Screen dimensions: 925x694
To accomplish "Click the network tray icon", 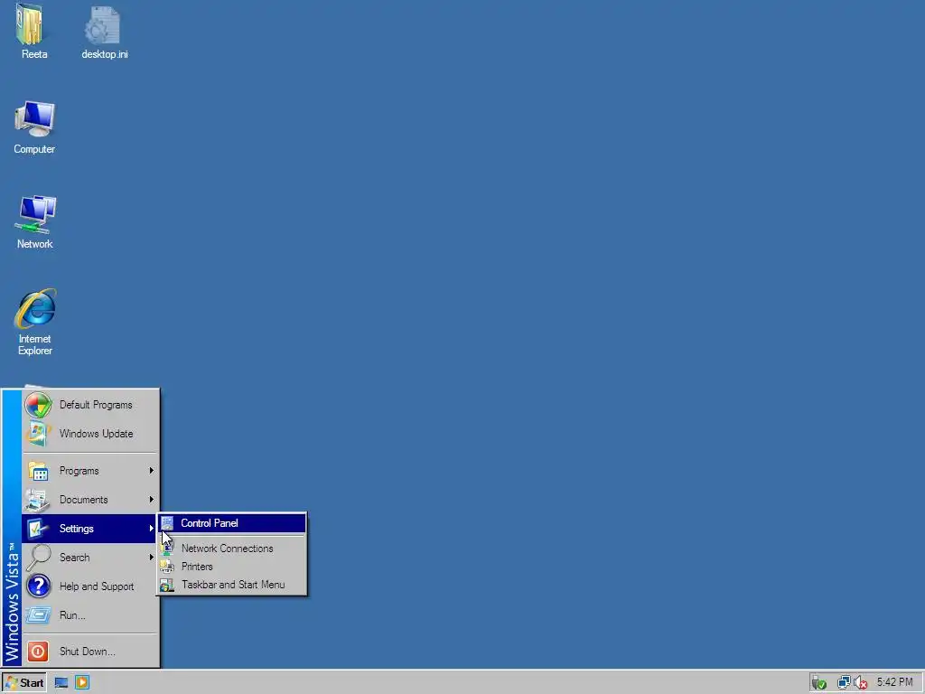I will (x=844, y=683).
